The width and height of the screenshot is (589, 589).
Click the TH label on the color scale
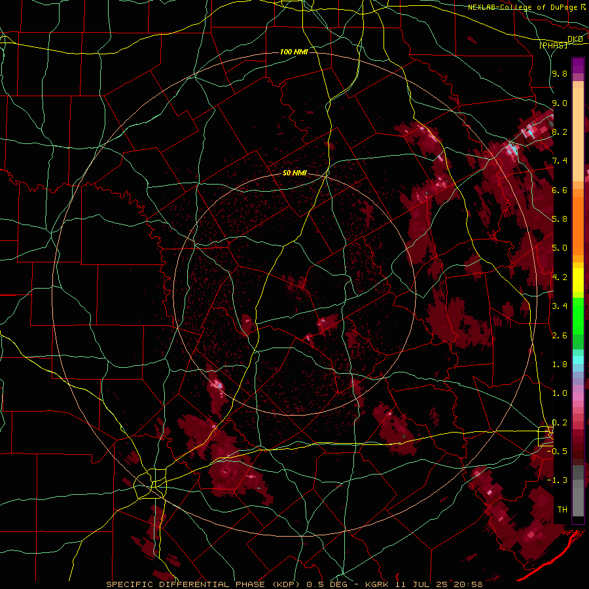tap(562, 510)
